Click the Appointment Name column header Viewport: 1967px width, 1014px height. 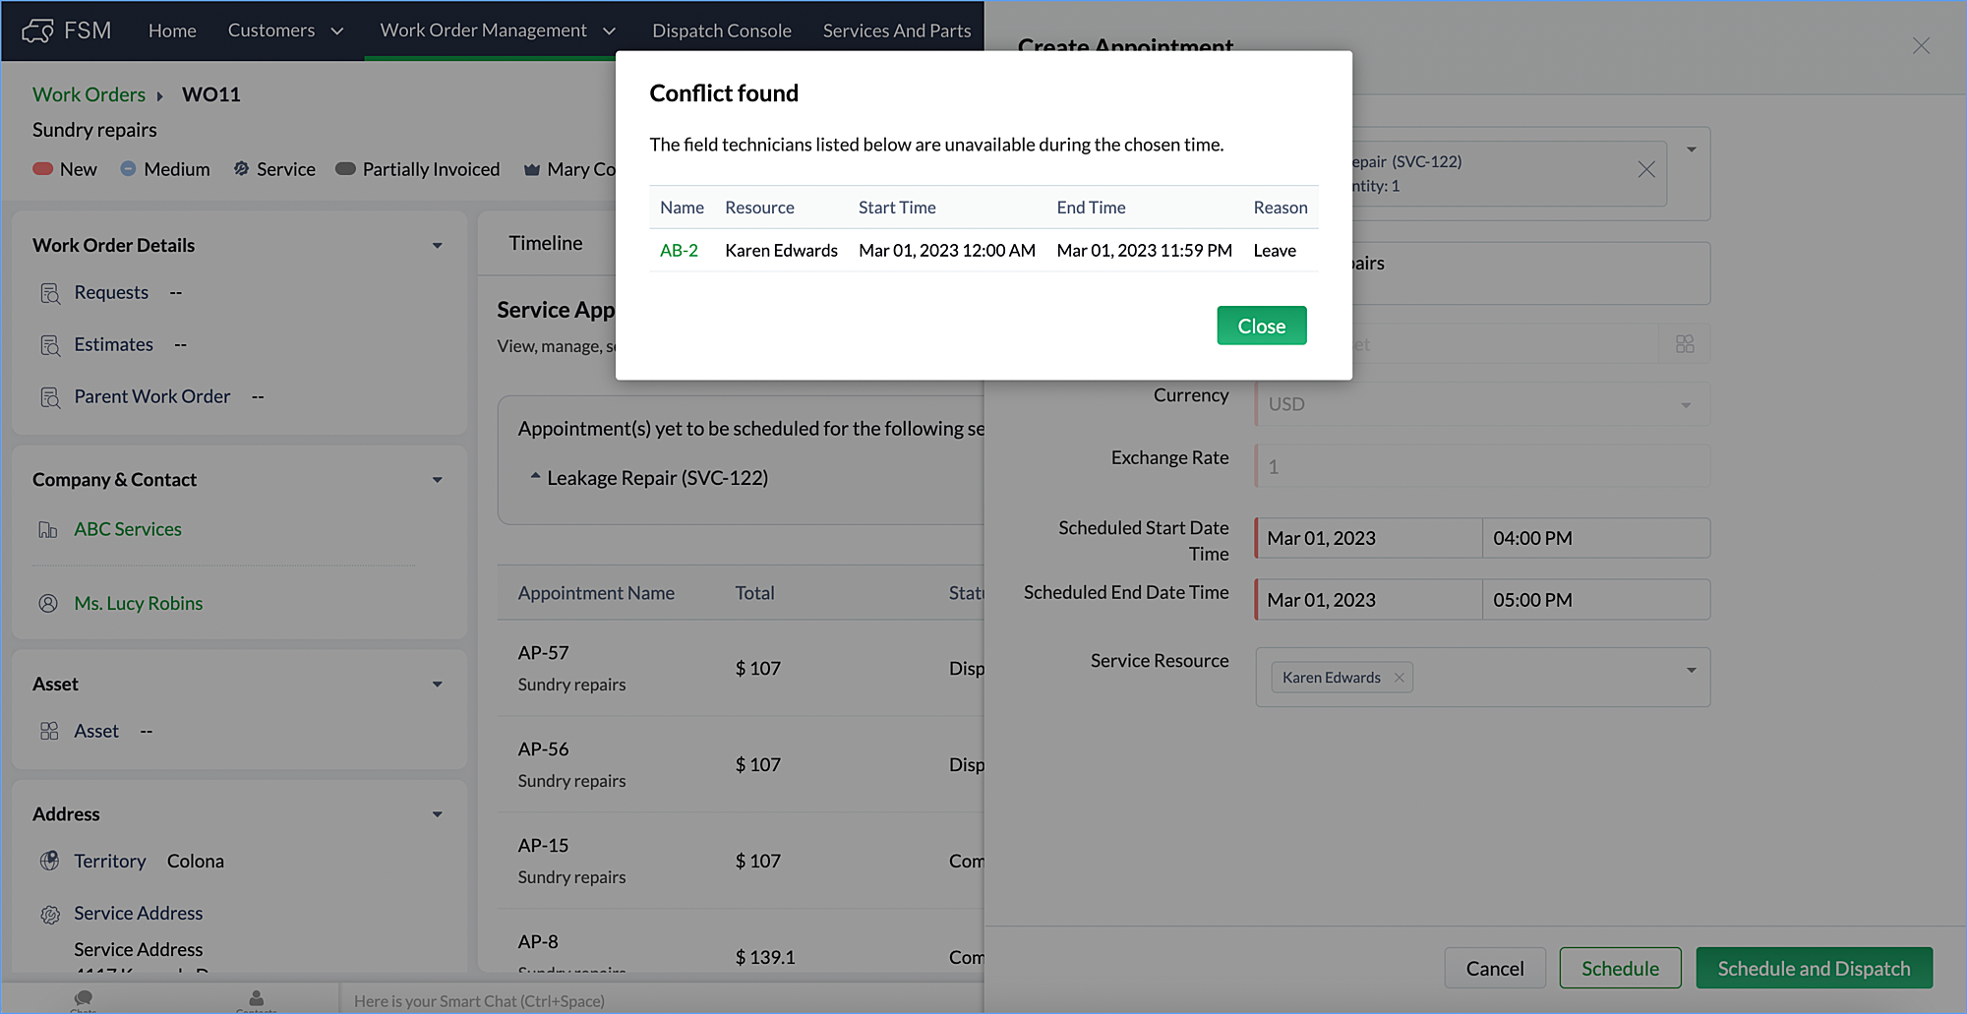[x=596, y=593]
